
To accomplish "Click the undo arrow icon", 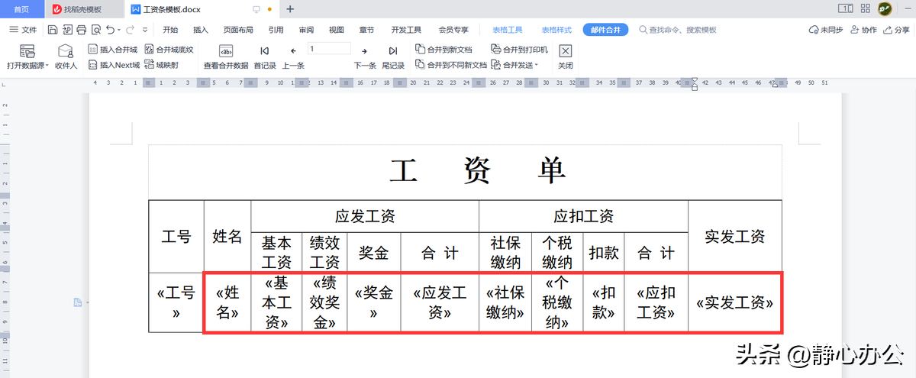I will click(111, 30).
